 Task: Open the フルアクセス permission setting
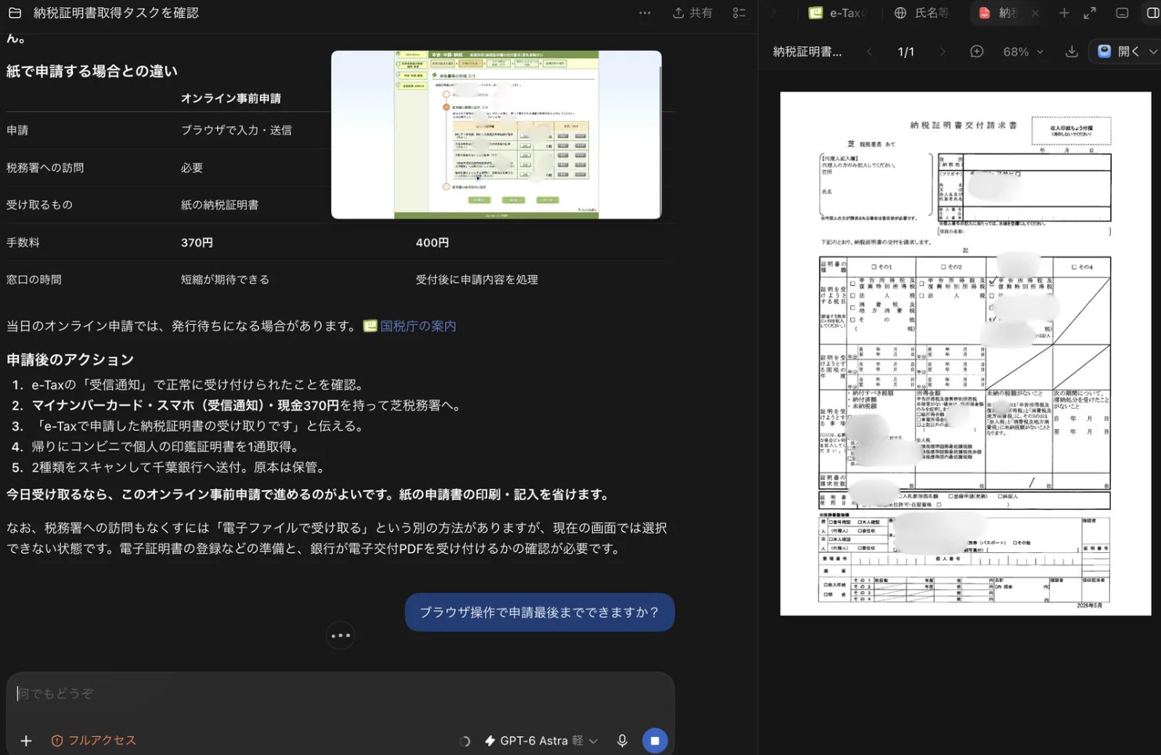point(93,741)
